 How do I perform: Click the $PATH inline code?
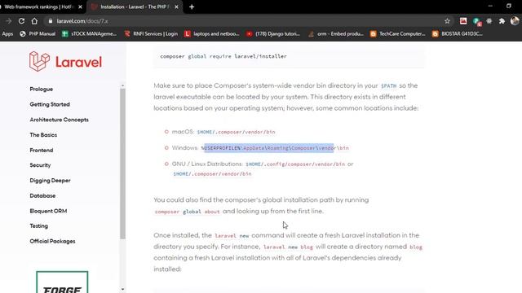[x=388, y=85]
